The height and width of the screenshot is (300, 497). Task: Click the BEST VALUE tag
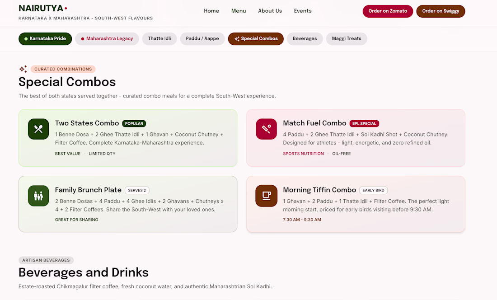[68, 154]
